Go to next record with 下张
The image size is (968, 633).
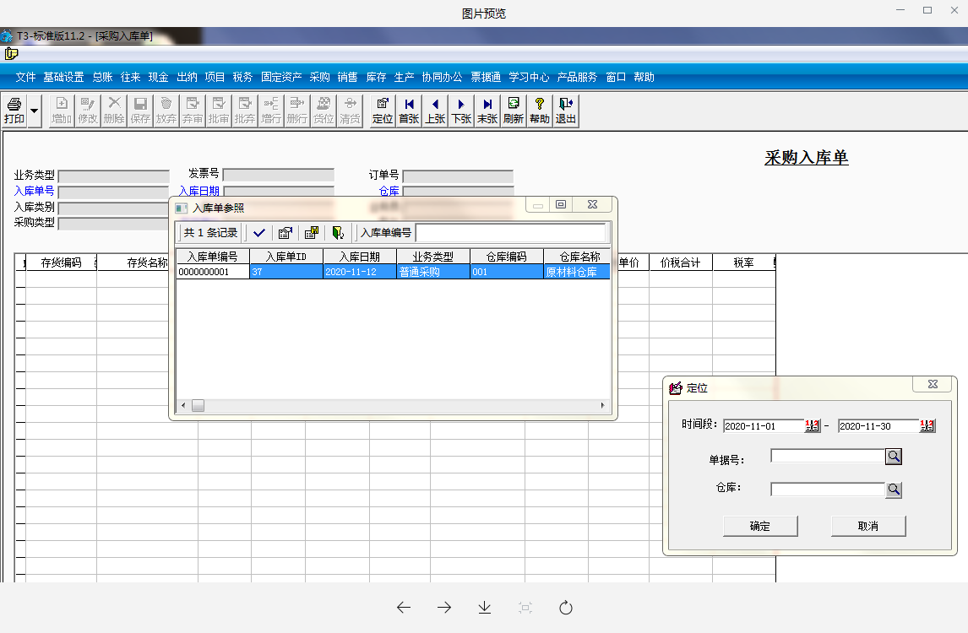pyautogui.click(x=461, y=111)
